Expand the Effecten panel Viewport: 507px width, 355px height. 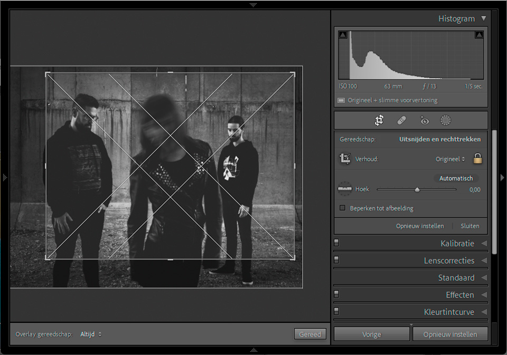coord(484,295)
